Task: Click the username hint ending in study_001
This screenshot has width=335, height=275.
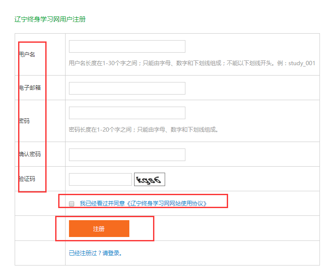Action: [192, 63]
